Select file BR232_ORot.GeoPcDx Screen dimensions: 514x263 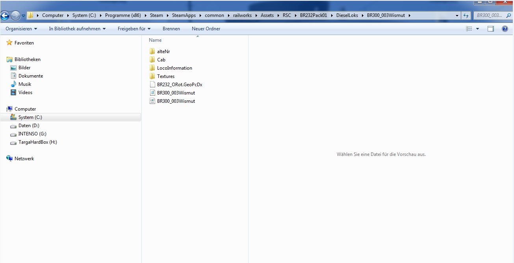[180, 85]
